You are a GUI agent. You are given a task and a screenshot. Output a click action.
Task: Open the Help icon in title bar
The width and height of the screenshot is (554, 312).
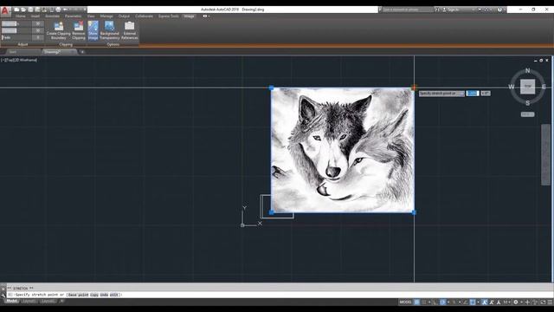pyautogui.click(x=499, y=10)
